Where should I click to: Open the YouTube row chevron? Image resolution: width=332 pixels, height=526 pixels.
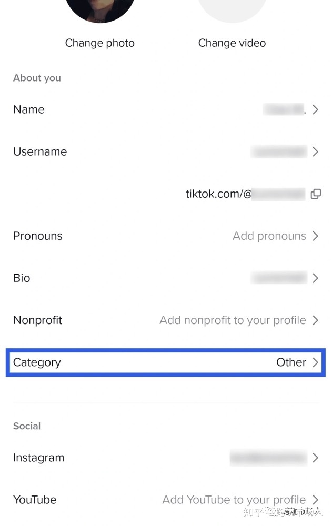(x=315, y=500)
